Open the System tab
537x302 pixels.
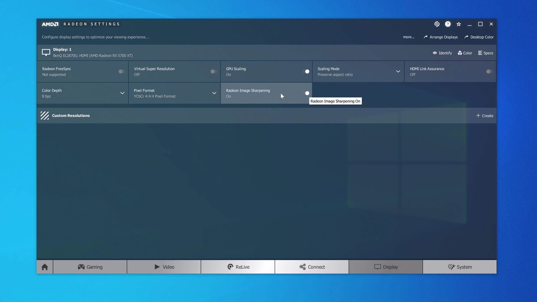[x=460, y=267]
